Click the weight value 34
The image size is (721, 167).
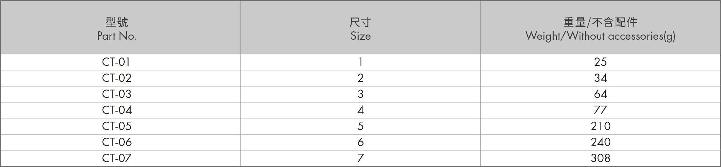coord(600,78)
